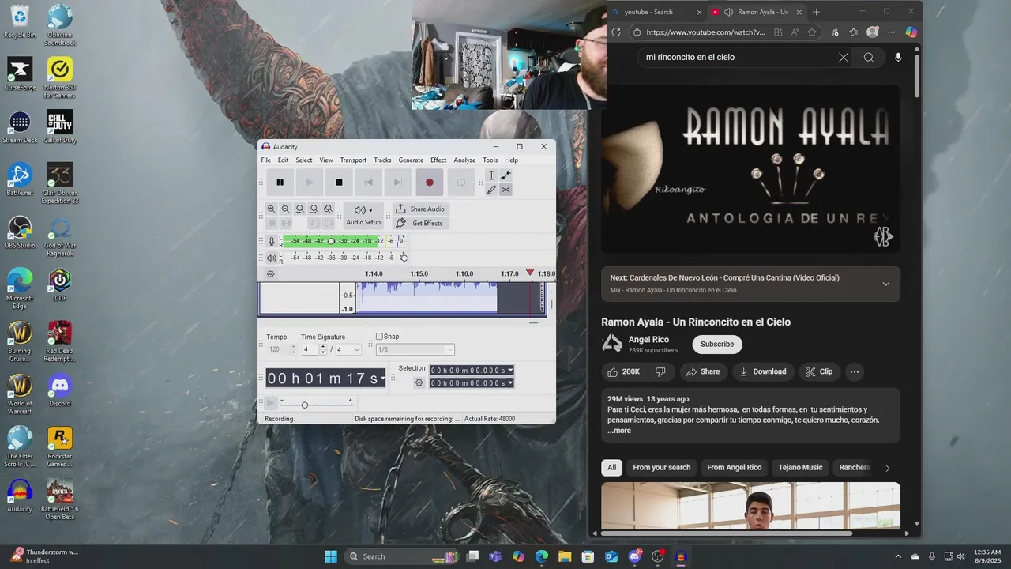The width and height of the screenshot is (1011, 569).
Task: Click the YouTube voice search microphone
Action: point(898,57)
